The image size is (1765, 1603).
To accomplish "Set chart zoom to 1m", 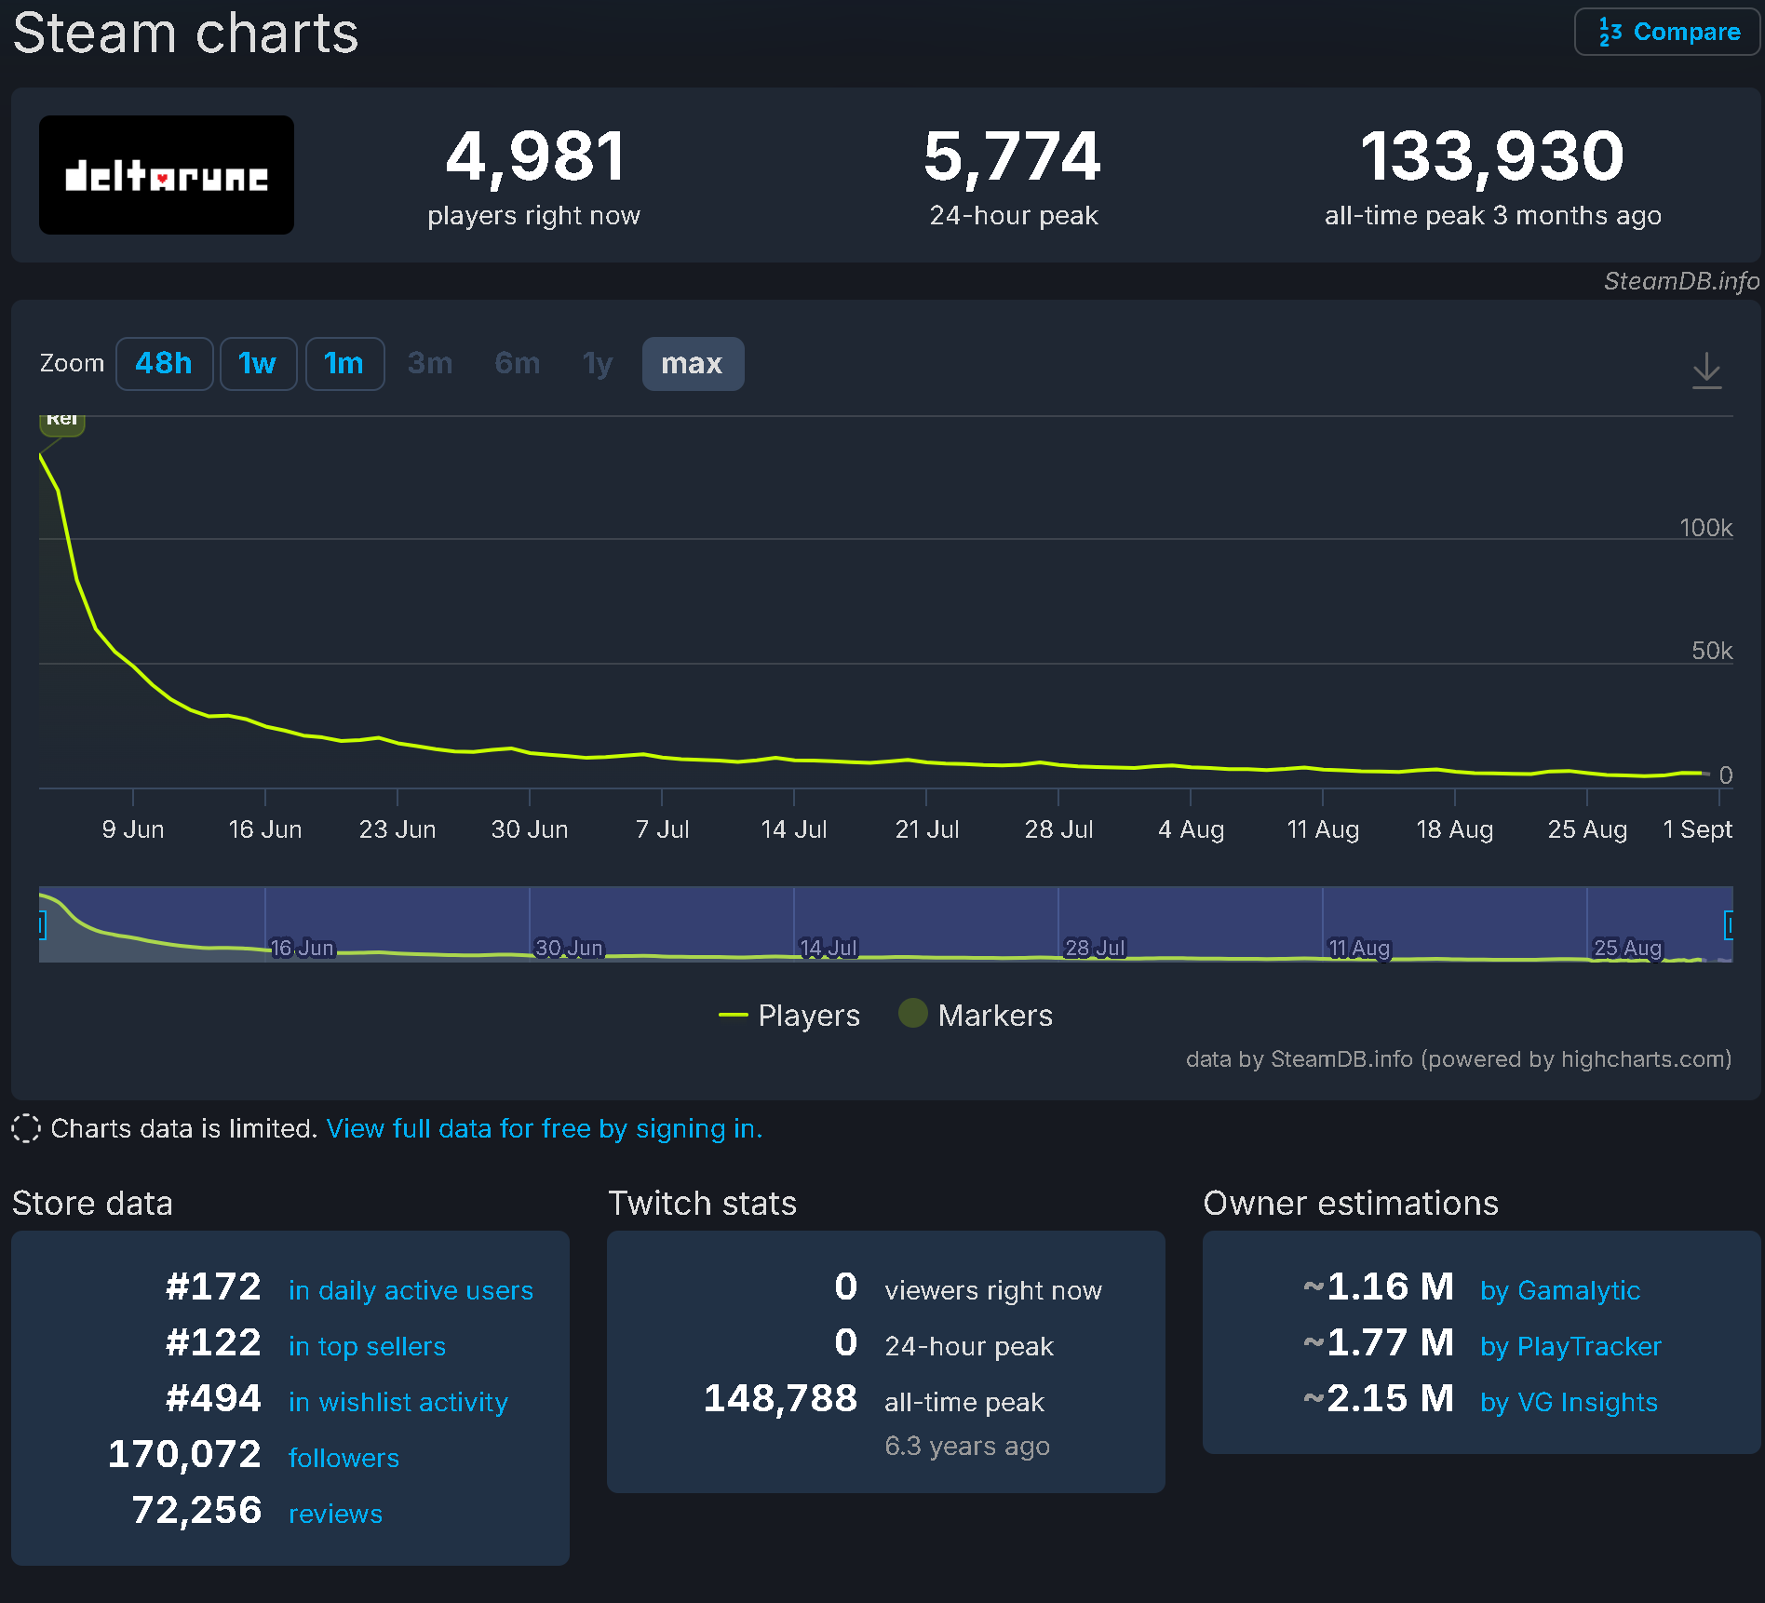I will click(x=344, y=363).
